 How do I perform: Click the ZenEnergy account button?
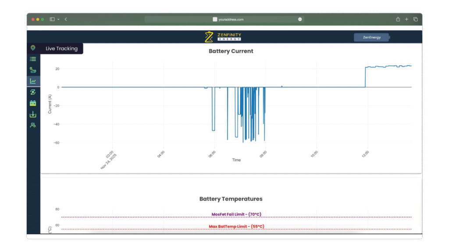point(371,37)
